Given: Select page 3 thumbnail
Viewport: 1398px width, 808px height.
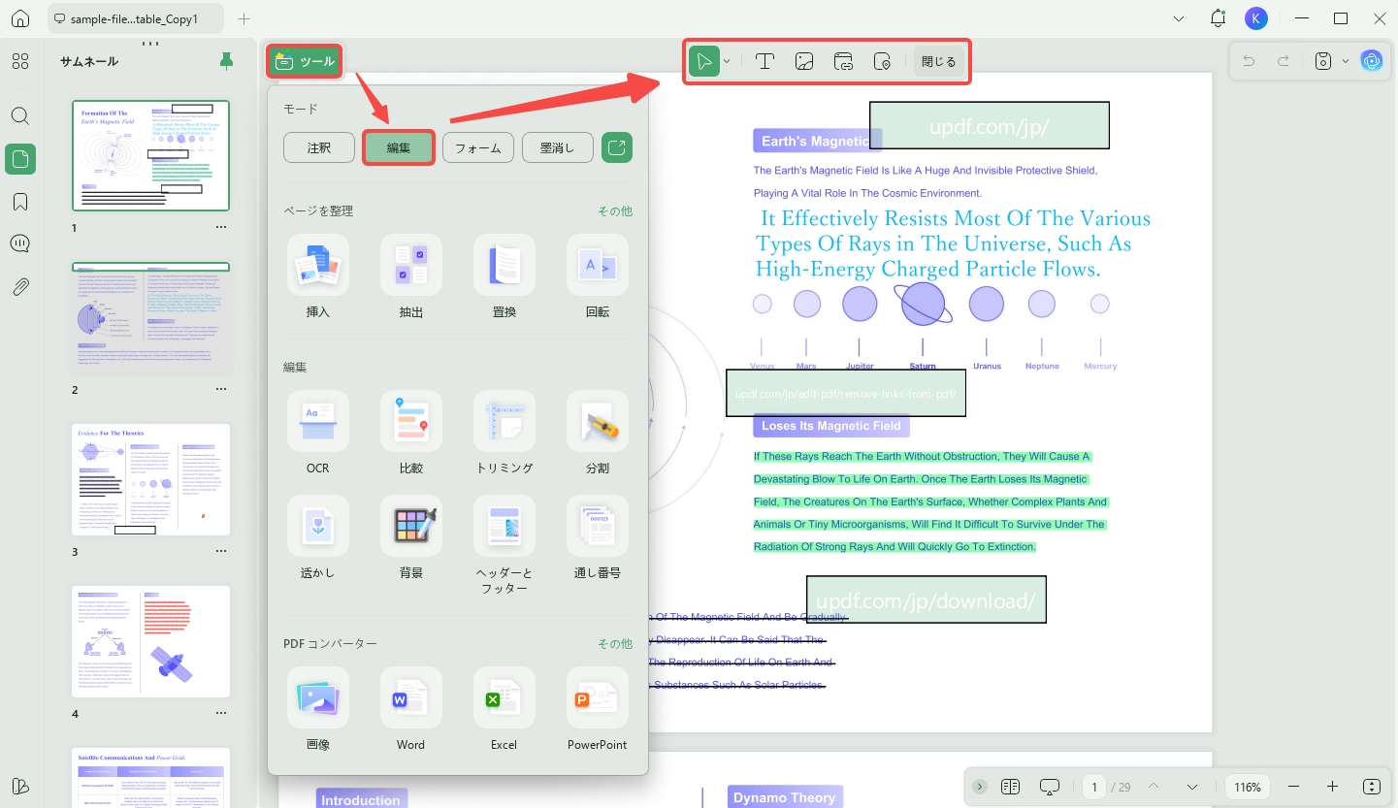Looking at the screenshot, I should point(151,479).
